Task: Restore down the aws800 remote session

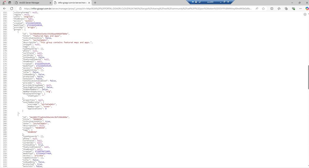Action: [x=224, y=2]
